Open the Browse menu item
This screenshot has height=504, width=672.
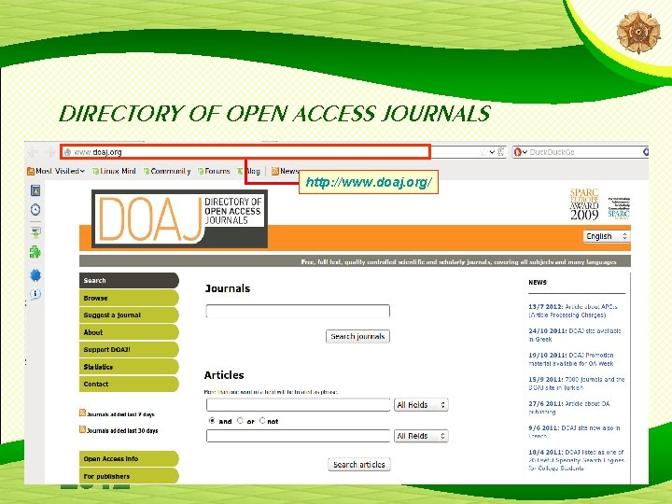tap(129, 298)
